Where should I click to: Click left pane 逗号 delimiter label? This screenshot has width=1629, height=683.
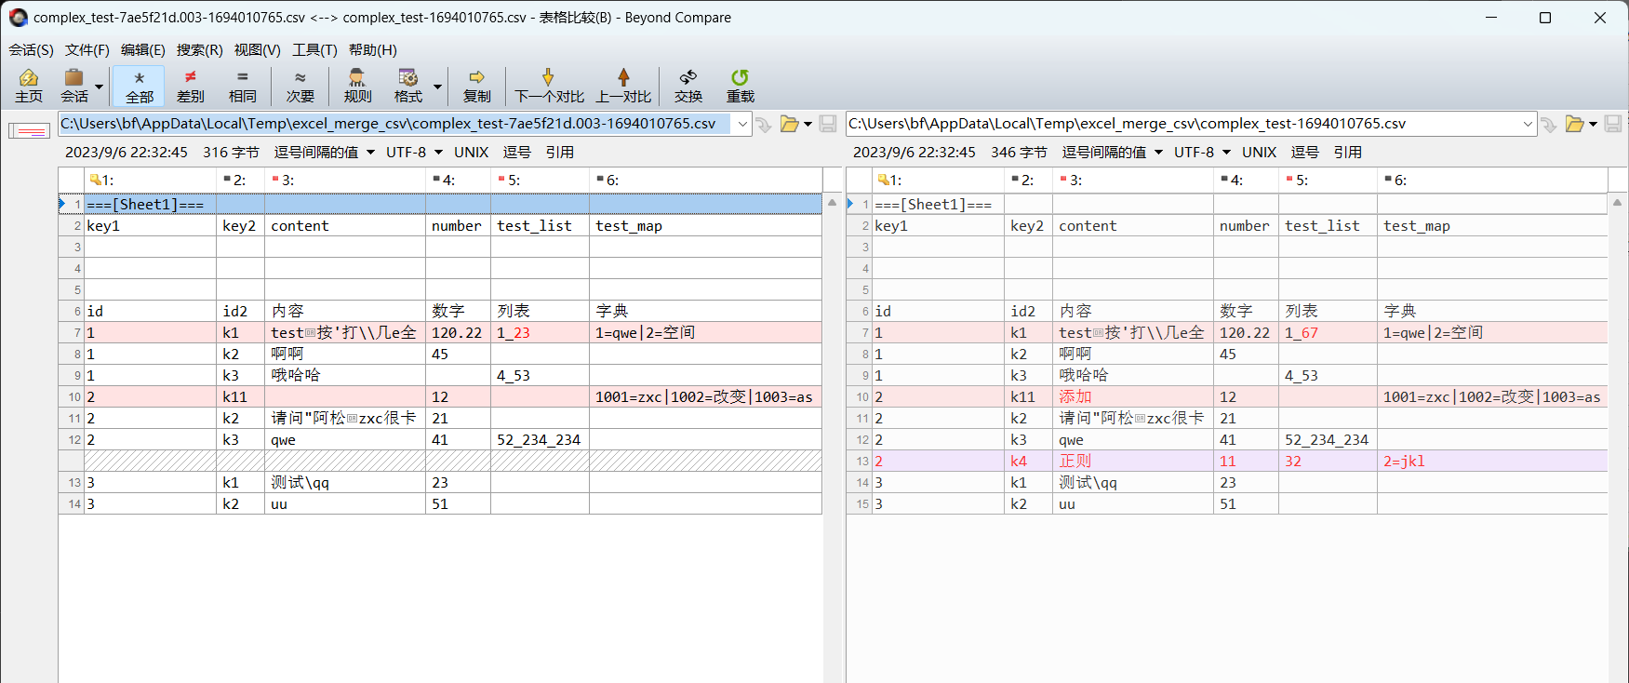tap(517, 152)
